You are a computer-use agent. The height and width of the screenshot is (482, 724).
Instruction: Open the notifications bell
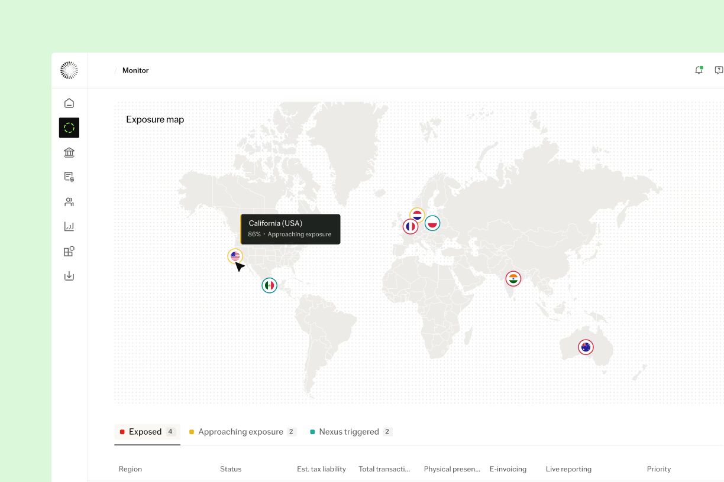[699, 70]
